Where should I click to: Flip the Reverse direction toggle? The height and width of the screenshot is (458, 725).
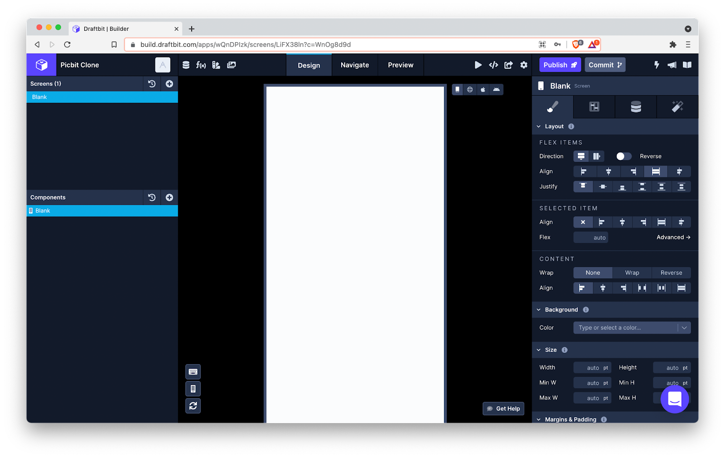tap(623, 156)
